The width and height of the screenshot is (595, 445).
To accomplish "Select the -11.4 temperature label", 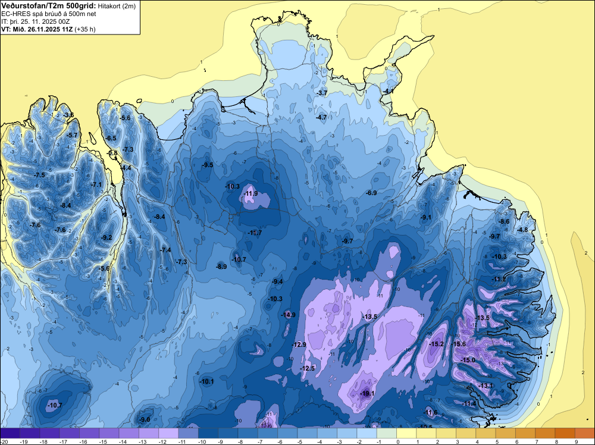I will 469,403.
